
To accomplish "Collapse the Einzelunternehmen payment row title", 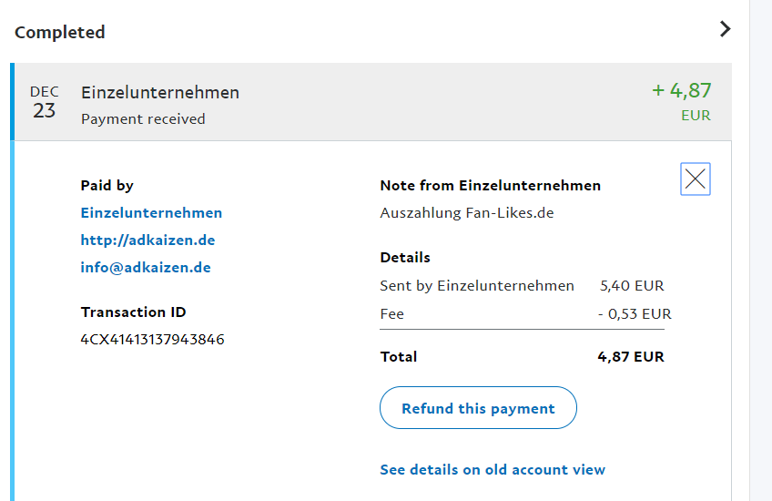I will coord(160,92).
